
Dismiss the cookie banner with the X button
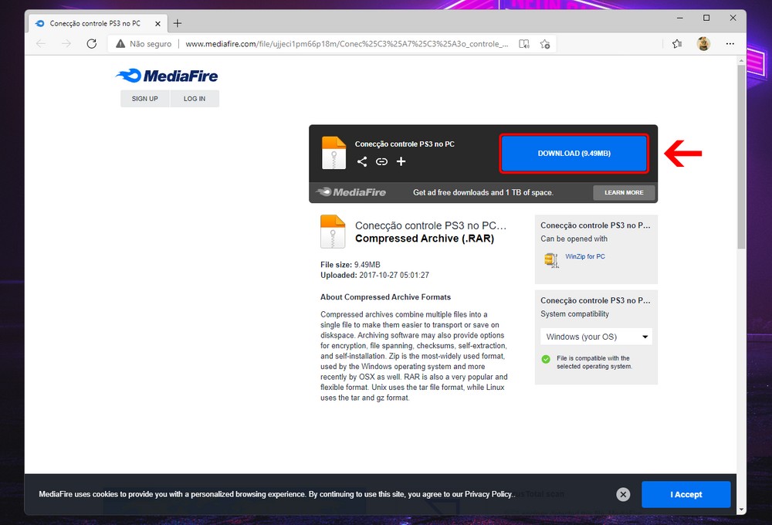pos(624,494)
